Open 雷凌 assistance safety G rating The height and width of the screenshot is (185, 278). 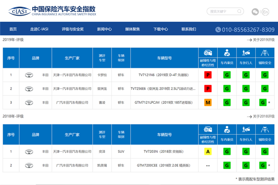tap(263, 102)
